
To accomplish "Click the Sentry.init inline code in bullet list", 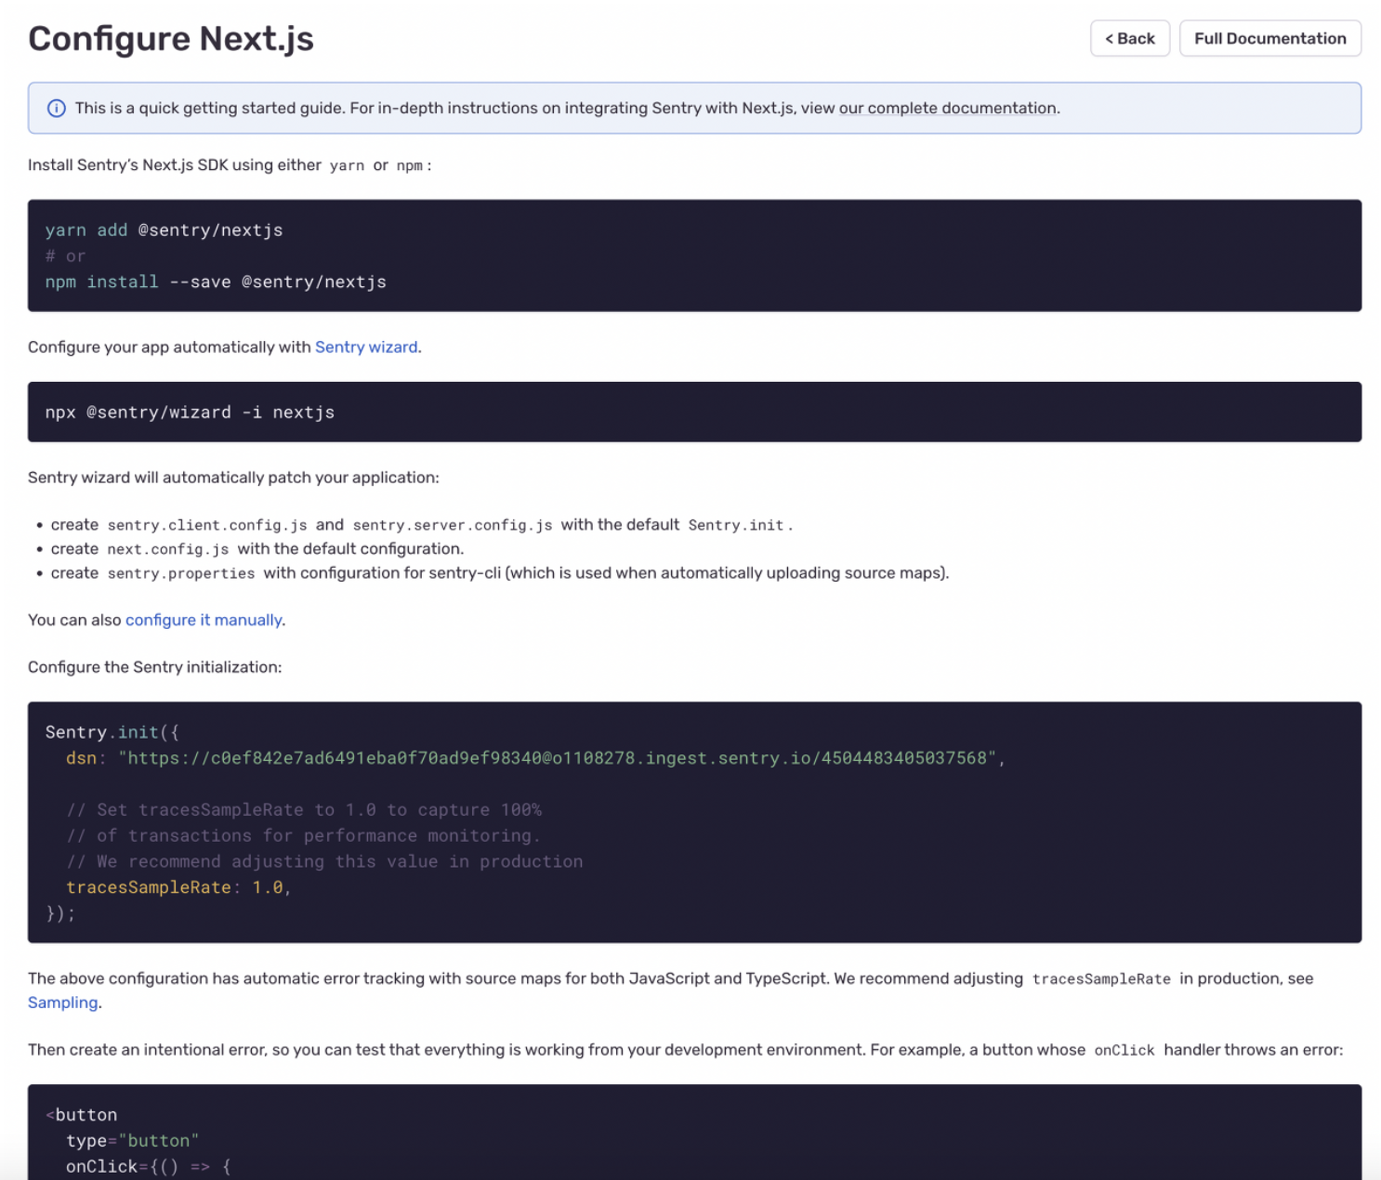I will (736, 525).
